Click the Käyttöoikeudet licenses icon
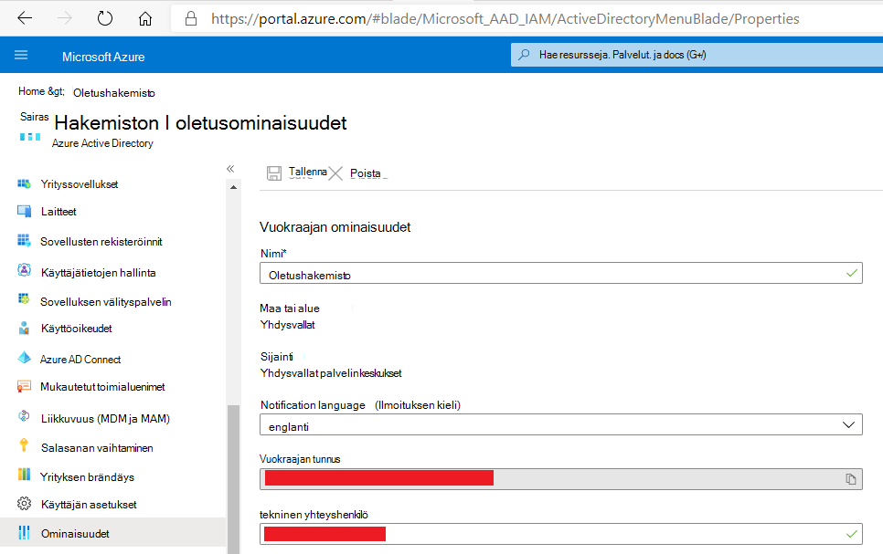This screenshot has width=883, height=554. (24, 328)
